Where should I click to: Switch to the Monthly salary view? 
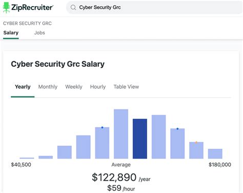[x=48, y=87]
